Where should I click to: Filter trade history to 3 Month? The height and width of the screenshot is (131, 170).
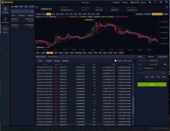click(x=65, y=61)
